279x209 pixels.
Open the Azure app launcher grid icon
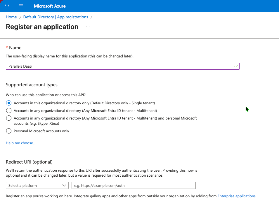(7, 6)
